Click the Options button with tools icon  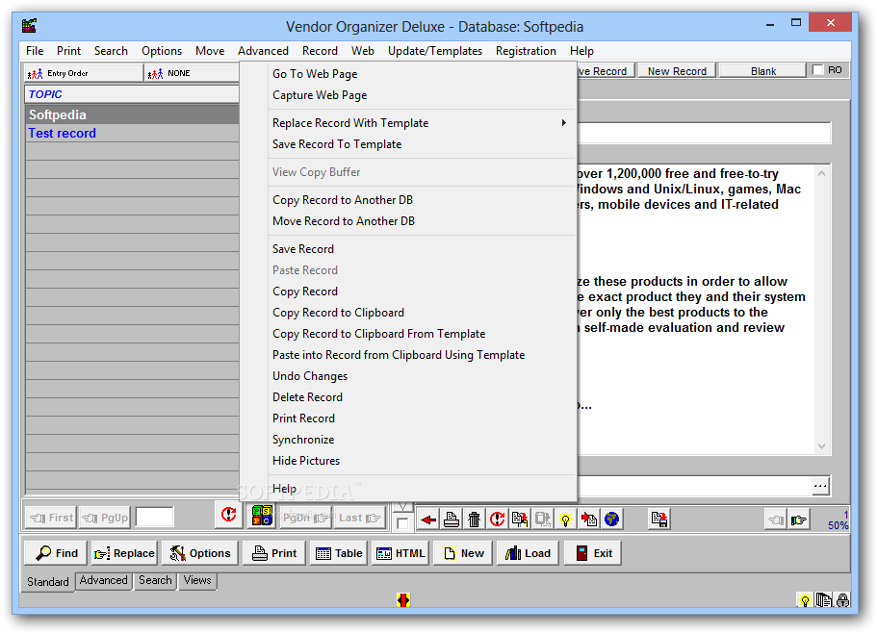[x=200, y=553]
